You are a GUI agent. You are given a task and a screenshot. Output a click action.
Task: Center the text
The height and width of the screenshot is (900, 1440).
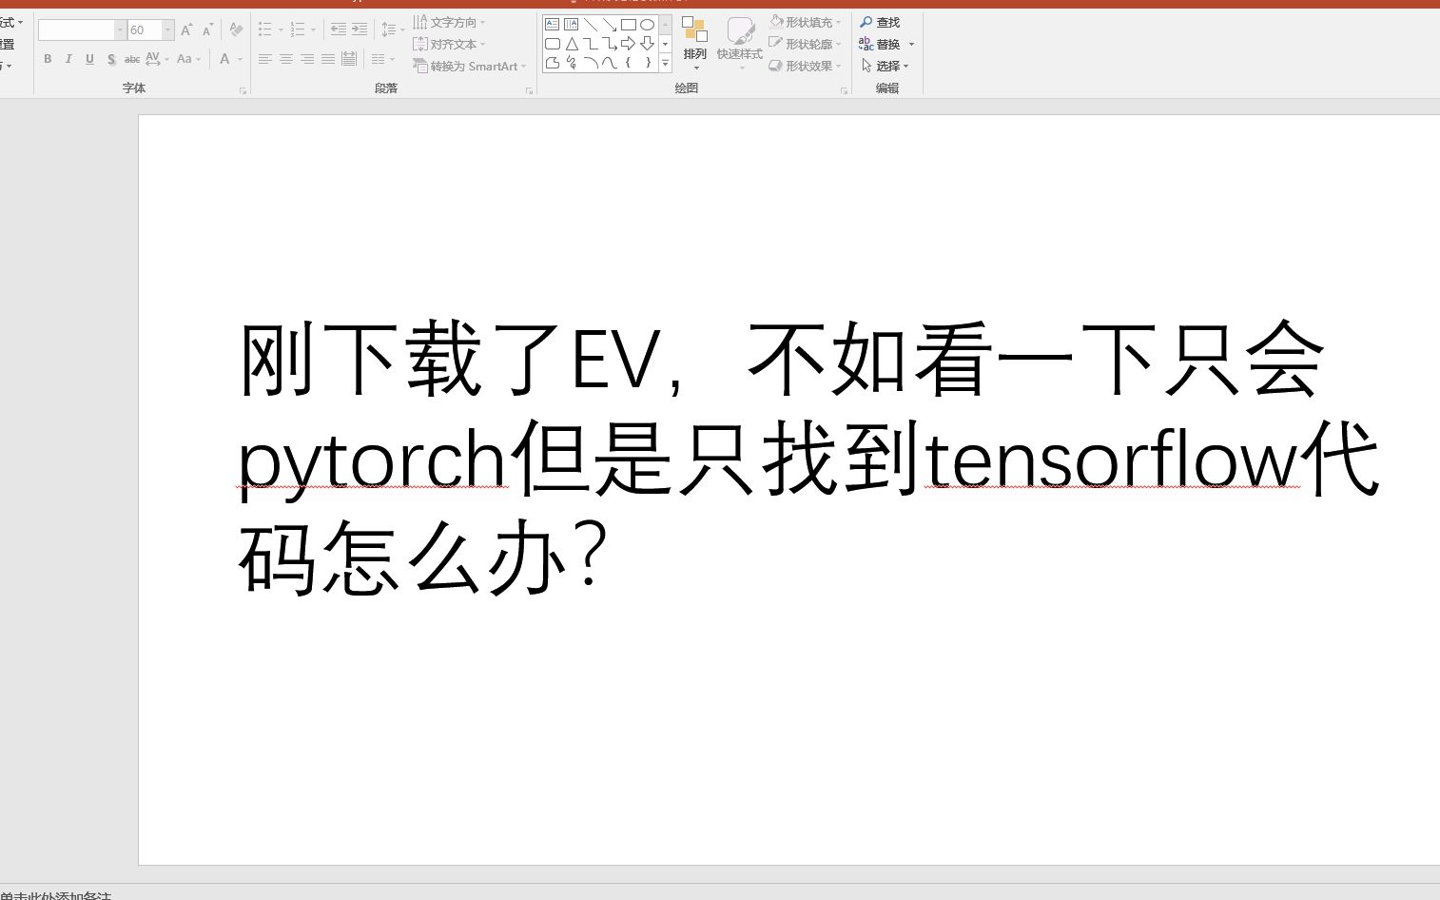(x=286, y=59)
